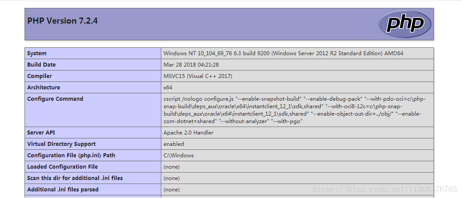Click "(none)" beside Loaded Configuration File
The height and width of the screenshot is (198, 462).
tap(171, 167)
